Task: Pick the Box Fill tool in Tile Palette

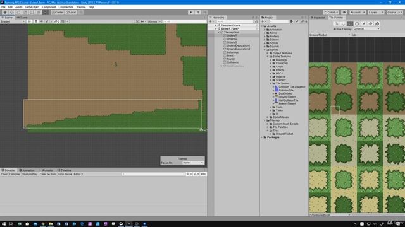Action: click(357, 24)
